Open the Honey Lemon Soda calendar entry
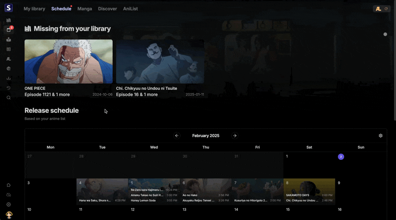396x220 pixels. tap(154, 201)
